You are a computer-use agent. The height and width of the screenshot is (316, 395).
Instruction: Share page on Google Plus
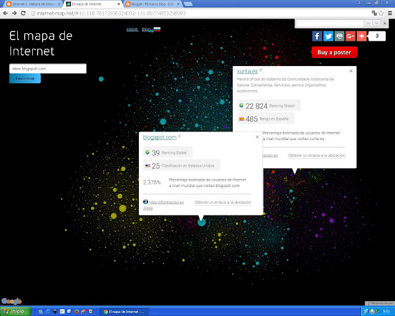point(350,36)
